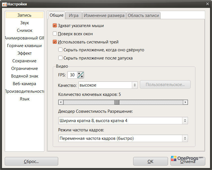Click the Отмена button
The image size is (212, 170).
pos(188,162)
